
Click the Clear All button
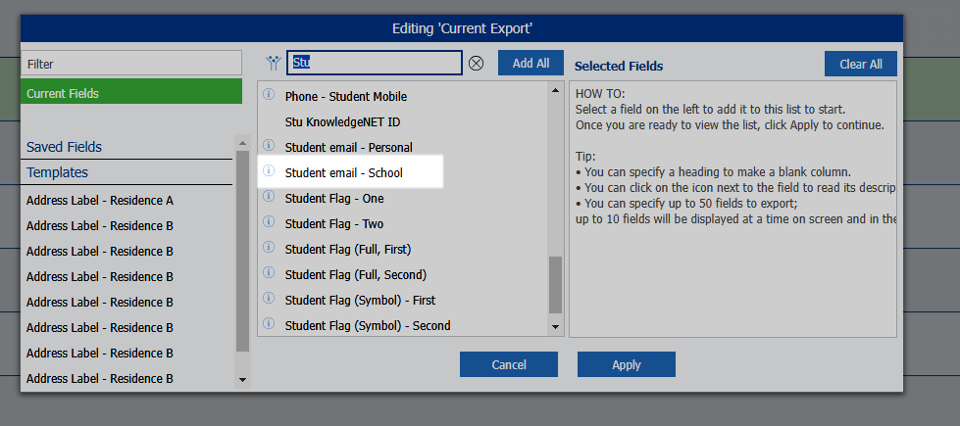point(861,64)
